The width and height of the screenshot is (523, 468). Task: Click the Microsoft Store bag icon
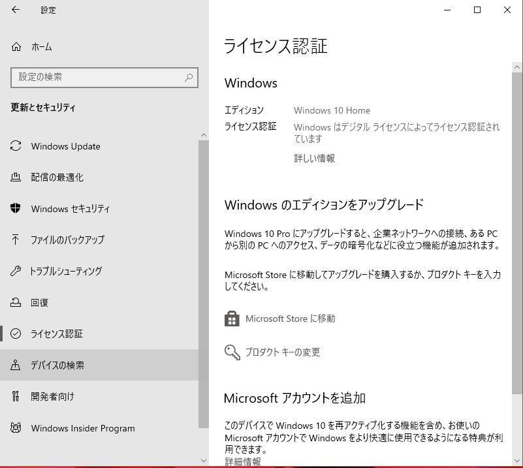click(232, 319)
